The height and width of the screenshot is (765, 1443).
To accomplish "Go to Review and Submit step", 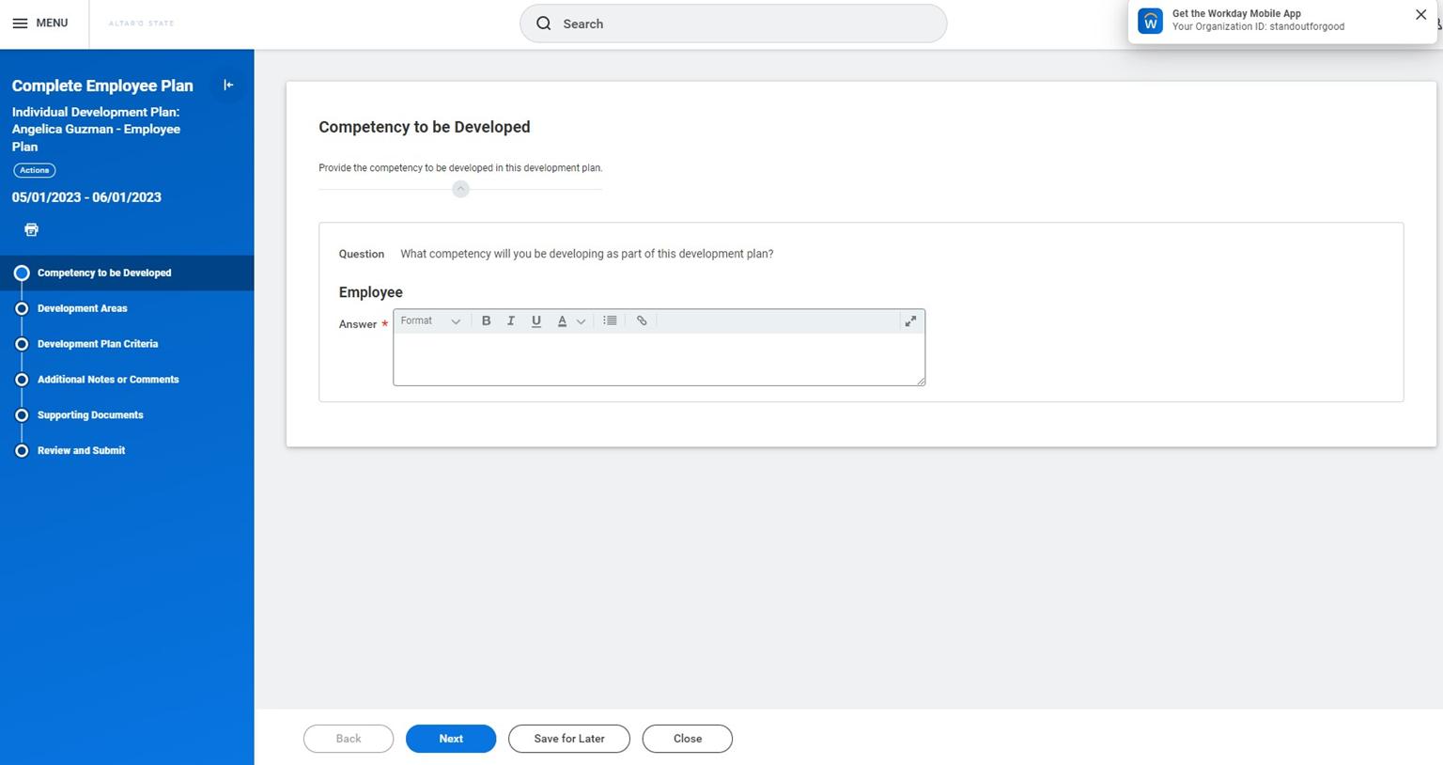I will 81,451.
